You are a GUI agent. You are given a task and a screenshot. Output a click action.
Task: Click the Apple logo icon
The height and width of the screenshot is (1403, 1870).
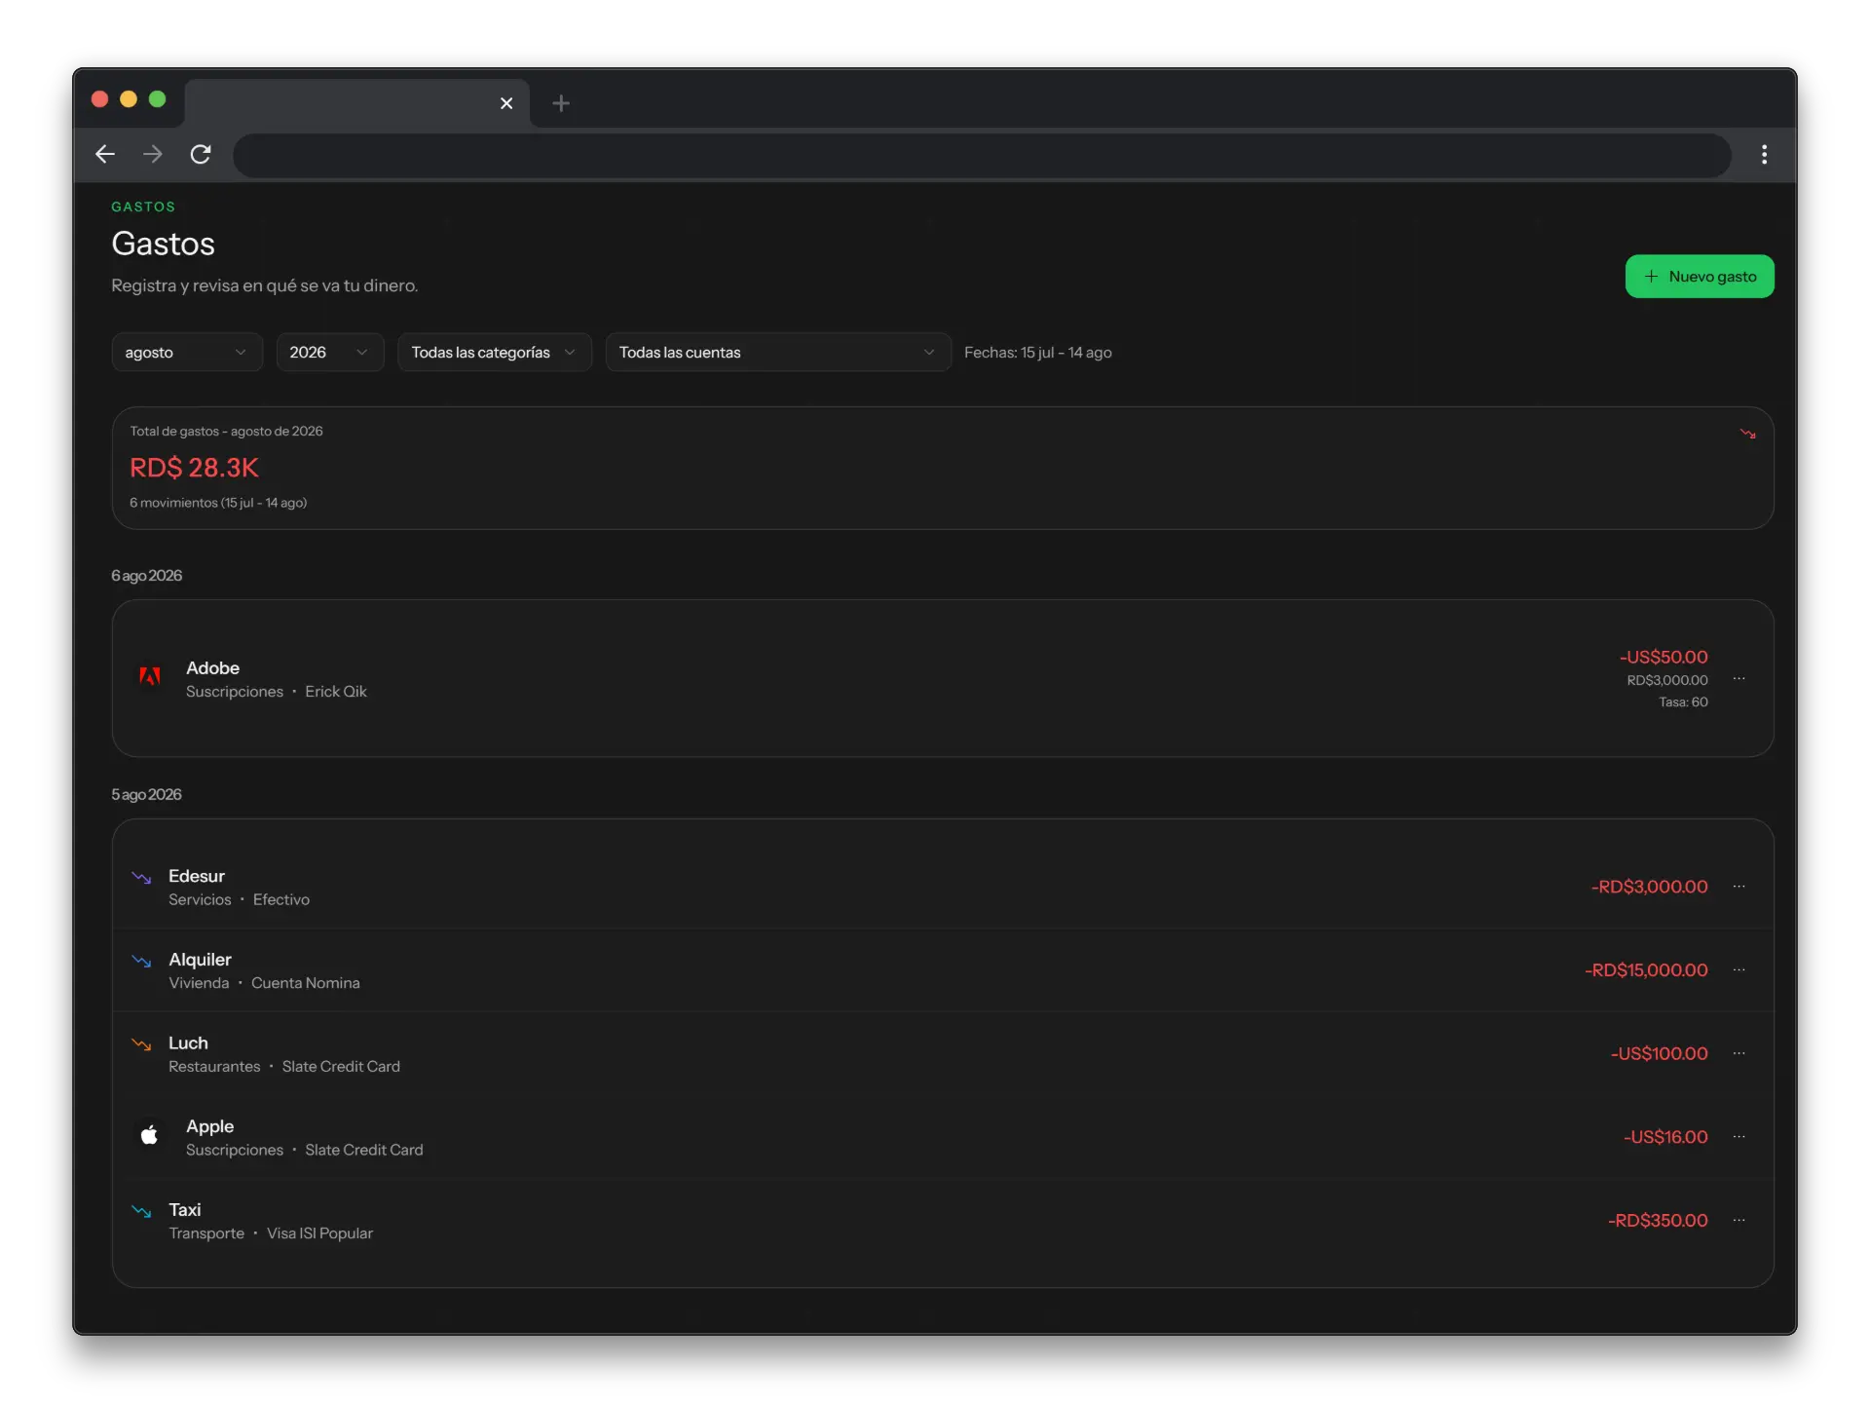[x=149, y=1135]
